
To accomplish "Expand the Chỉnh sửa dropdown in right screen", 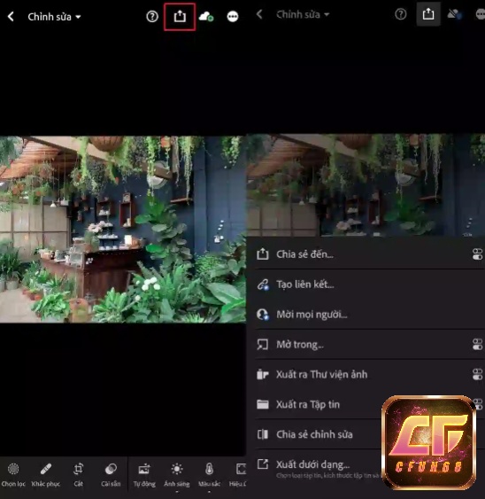I will pos(303,14).
